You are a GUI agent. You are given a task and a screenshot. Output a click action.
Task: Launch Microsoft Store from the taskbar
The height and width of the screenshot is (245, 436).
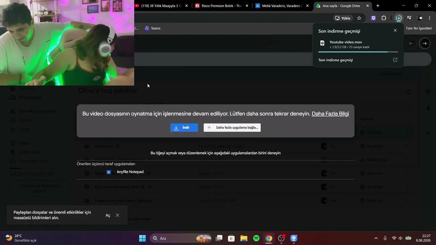click(231, 238)
